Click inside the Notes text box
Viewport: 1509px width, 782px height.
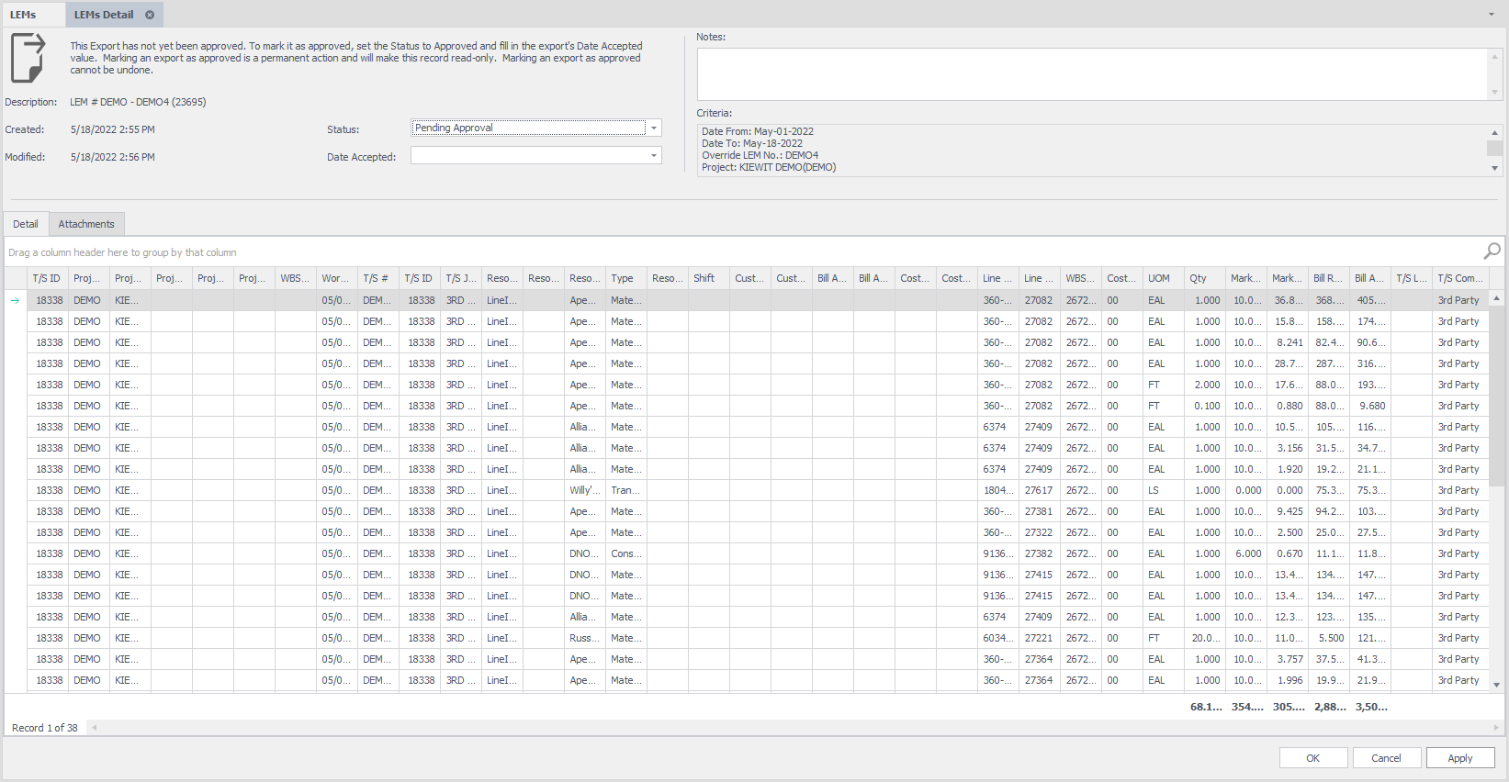1091,73
